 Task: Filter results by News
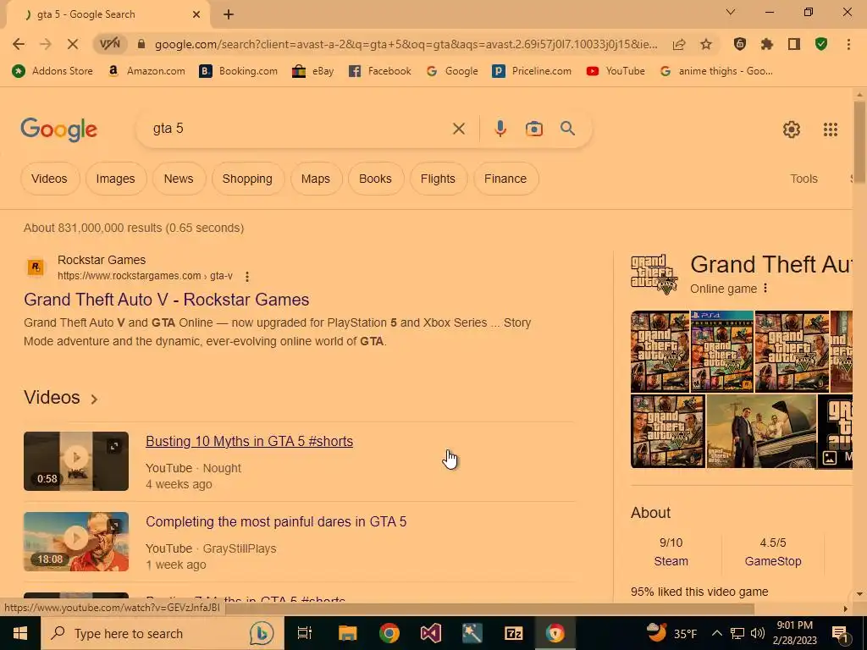point(179,179)
